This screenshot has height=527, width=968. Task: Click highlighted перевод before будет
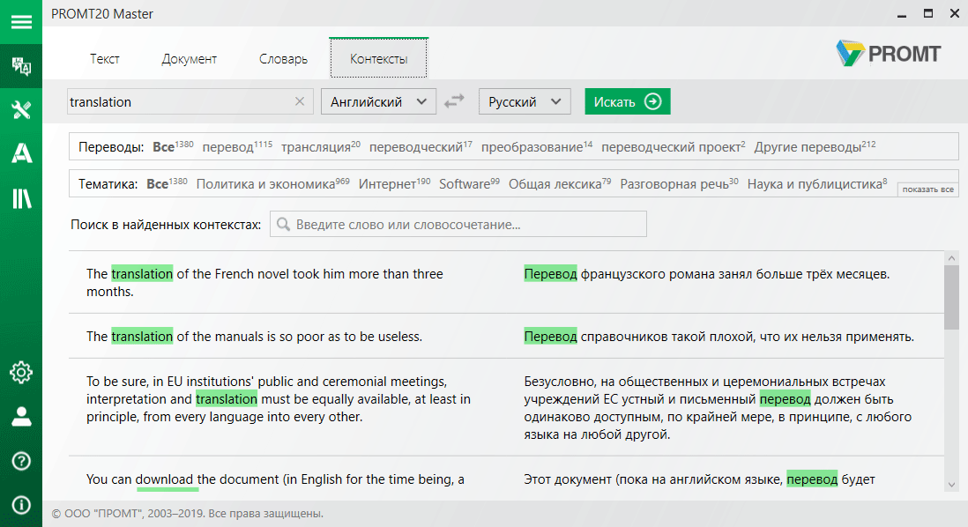(813, 479)
